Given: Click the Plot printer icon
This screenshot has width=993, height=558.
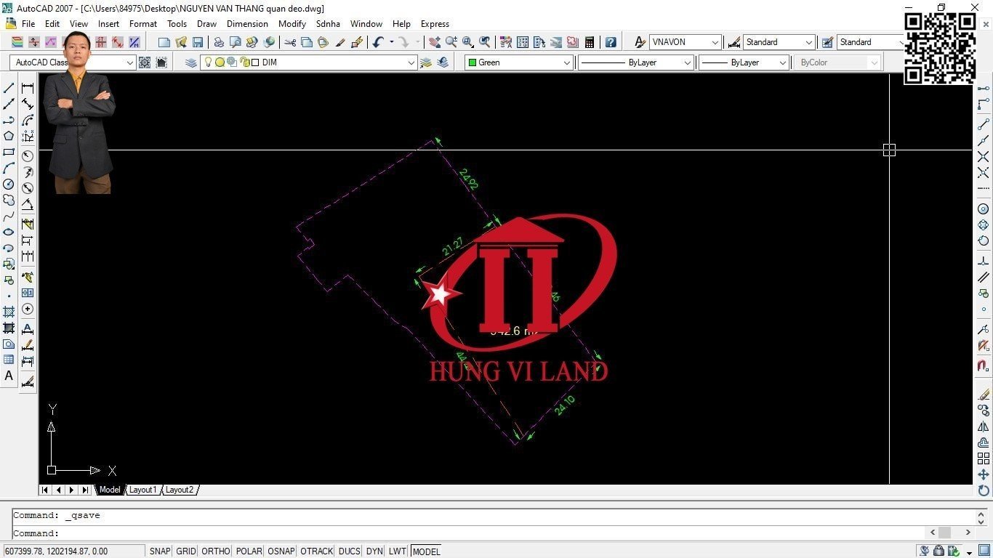Looking at the screenshot, I should (x=219, y=42).
